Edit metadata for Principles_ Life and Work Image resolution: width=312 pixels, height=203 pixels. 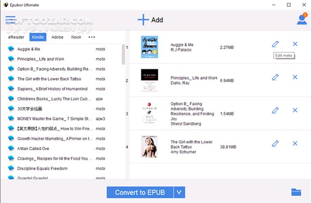pyautogui.click(x=275, y=77)
